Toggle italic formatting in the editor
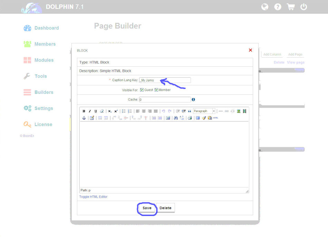This screenshot has height=237, width=328. [x=90, y=111]
